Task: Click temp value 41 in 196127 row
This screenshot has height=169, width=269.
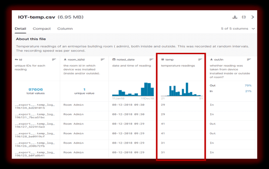Action: click(163, 124)
